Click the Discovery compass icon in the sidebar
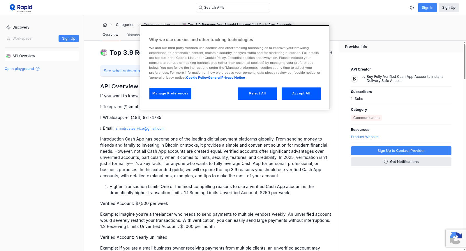Screen dimensions: 466x251 (8, 27)
